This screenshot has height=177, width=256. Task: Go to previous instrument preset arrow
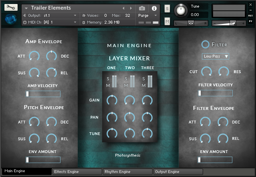tap(123, 8)
